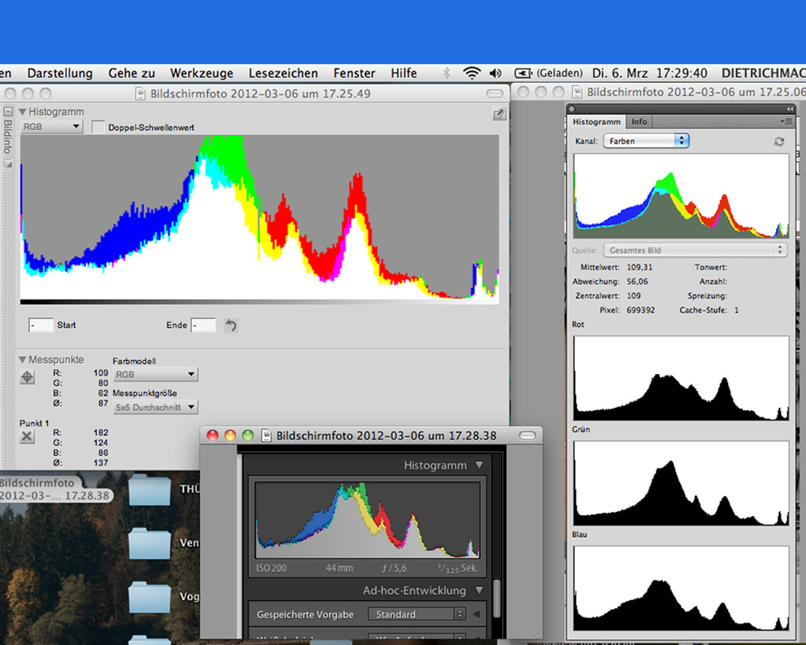This screenshot has height=645, width=806.
Task: Open the Quelle Gesamtes Bild dropdown
Action: tap(694, 250)
